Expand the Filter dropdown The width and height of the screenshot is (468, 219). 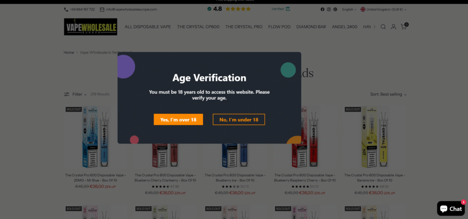point(80,94)
